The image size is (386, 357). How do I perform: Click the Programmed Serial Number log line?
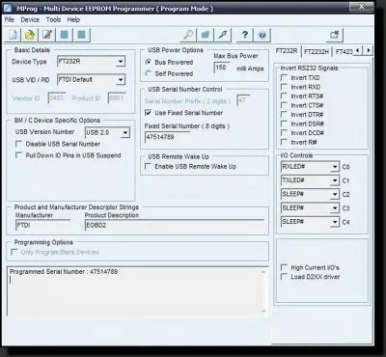64,272
